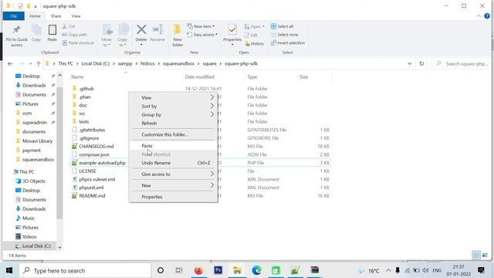Screen dimensions: 494x278
Task: Choose Paste in the context menu
Action: [x=173, y=146]
